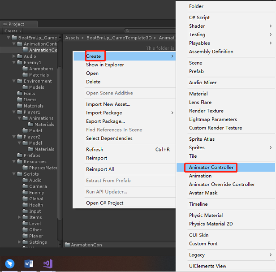Collapse the AnimationCont parent folder
Image resolution: width=276 pixels, height=272 pixels.
pos(14,43)
